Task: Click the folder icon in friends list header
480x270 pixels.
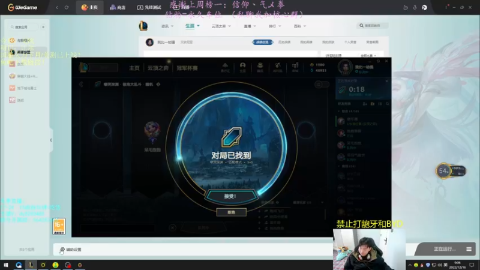Action: 372,104
